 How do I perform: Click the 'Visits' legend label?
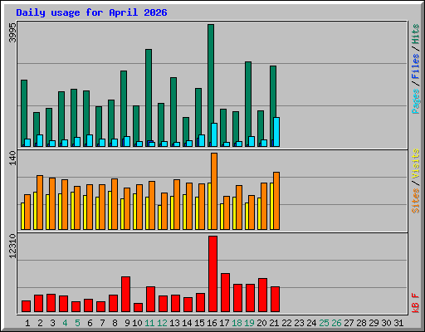[416, 164]
